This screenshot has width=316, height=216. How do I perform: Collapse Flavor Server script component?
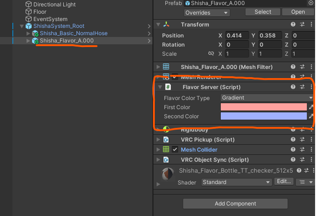(160, 87)
